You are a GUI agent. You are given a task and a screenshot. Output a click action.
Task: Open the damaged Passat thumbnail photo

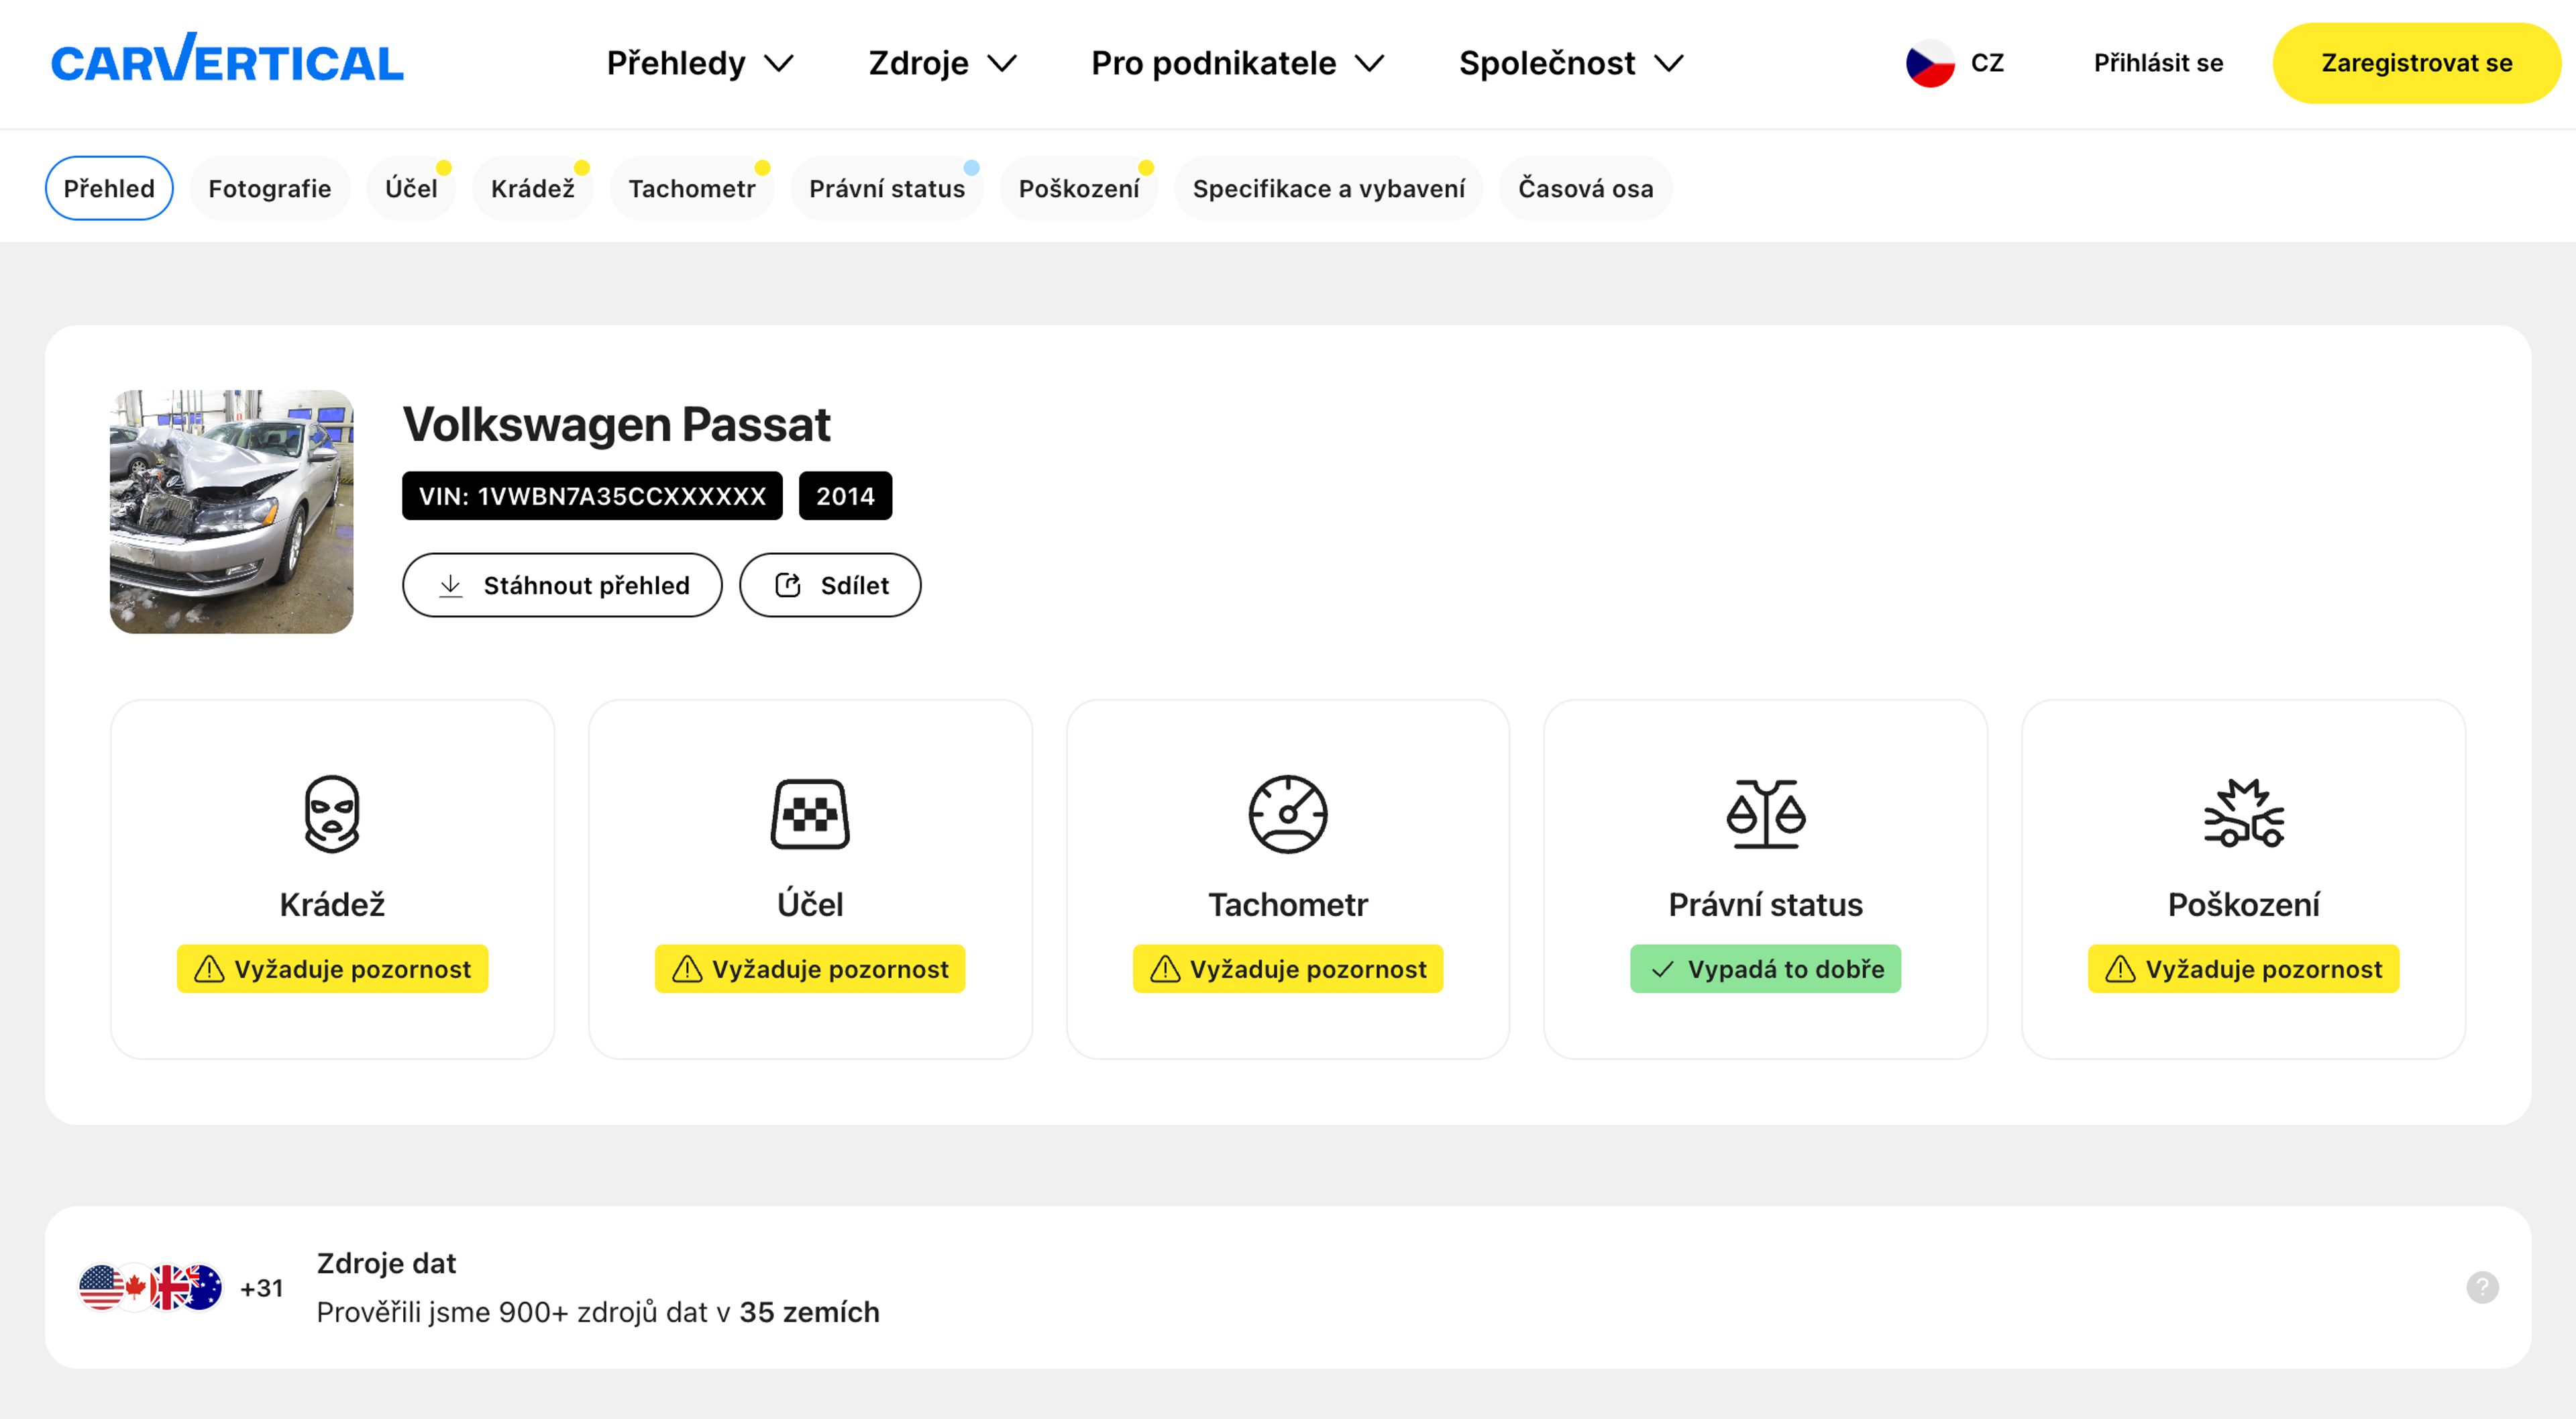coord(231,511)
